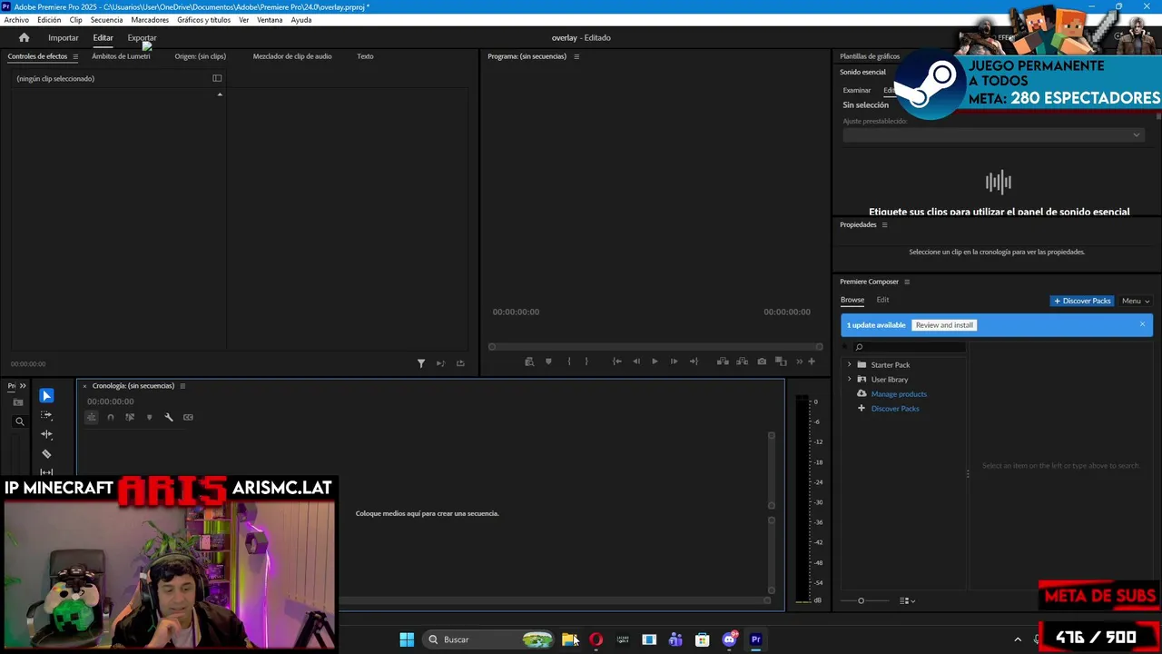The image size is (1162, 654).
Task: Adjust the thumbnail size slider in Composer
Action: pyautogui.click(x=862, y=600)
